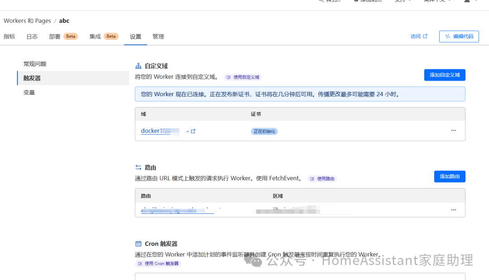Click the abc worker name in breadcrumb
489x280 pixels.
pos(64,20)
